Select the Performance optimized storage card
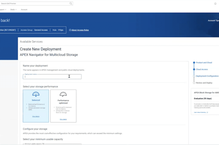Screen dimensions: 219x145 [x=63, y=106]
